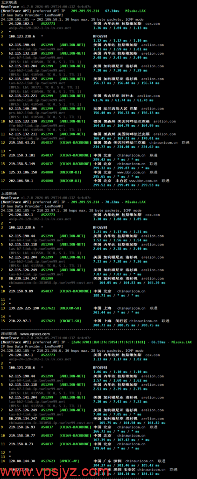
Task: Click the 中国 上海 闵行区 location text
Action: click(x=110, y=321)
